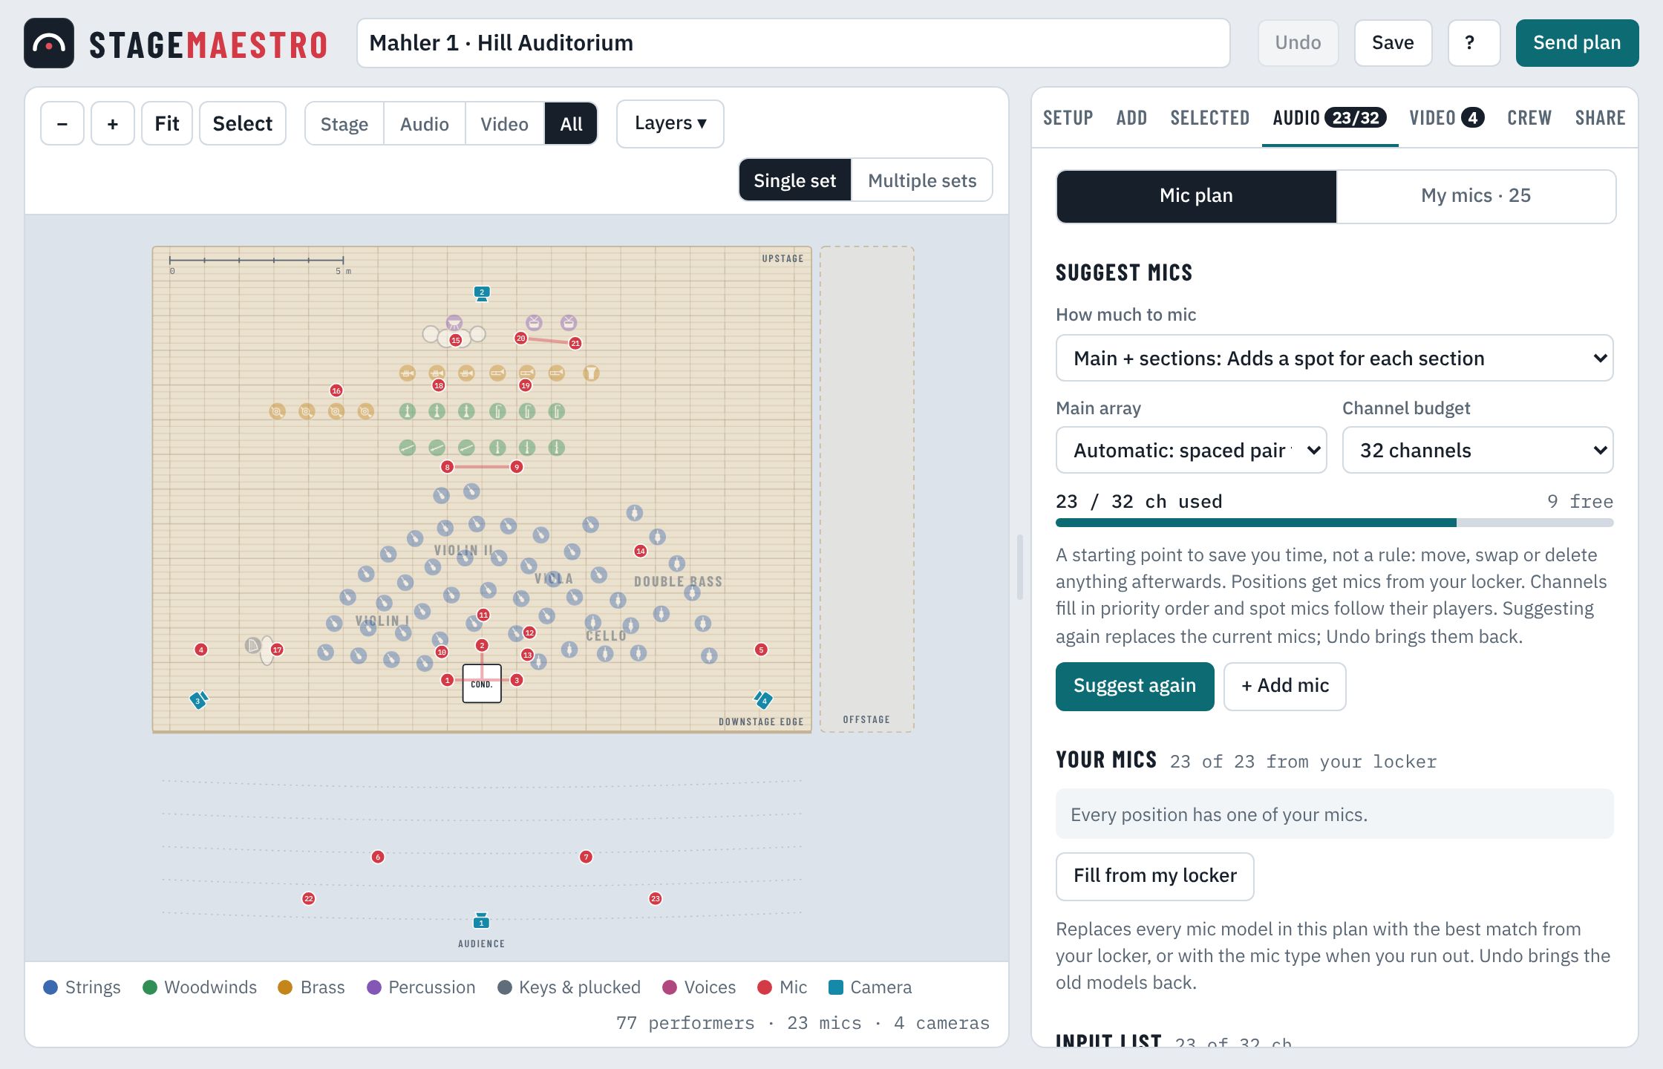Click the plan title input field

click(x=794, y=43)
